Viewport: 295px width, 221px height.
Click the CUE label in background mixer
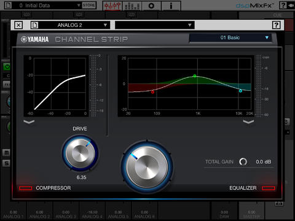pyautogui.click(x=277, y=15)
